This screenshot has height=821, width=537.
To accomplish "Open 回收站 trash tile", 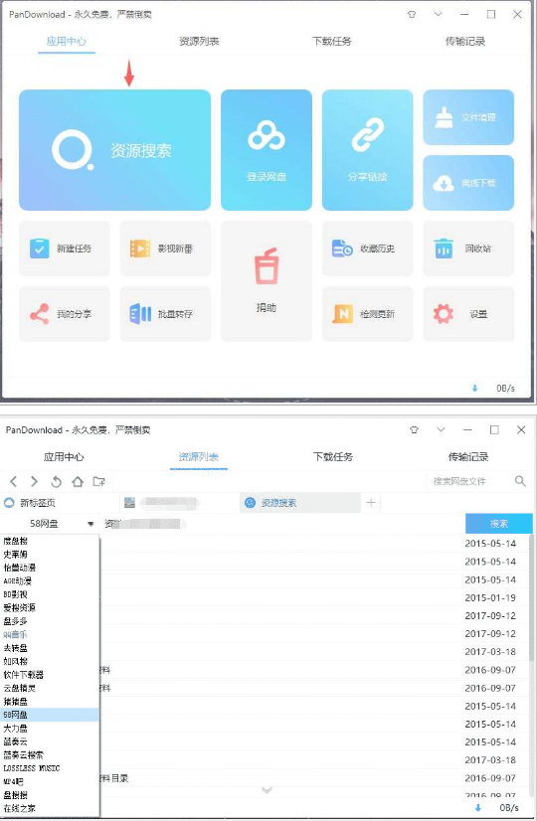I will (x=468, y=248).
